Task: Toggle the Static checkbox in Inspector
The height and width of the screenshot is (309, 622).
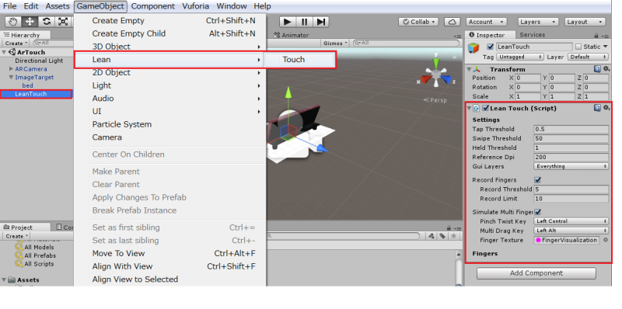Action: pyautogui.click(x=578, y=47)
